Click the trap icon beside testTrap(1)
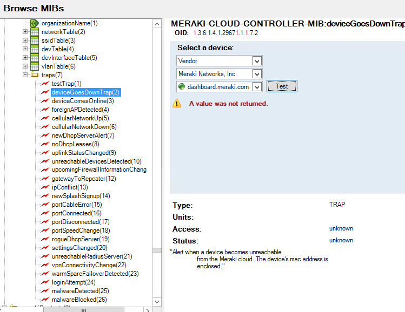The width and height of the screenshot is (405, 312). (45, 84)
